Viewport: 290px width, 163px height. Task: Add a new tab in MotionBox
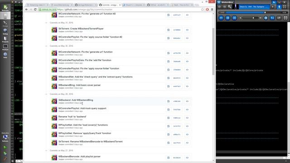[x=273, y=7]
